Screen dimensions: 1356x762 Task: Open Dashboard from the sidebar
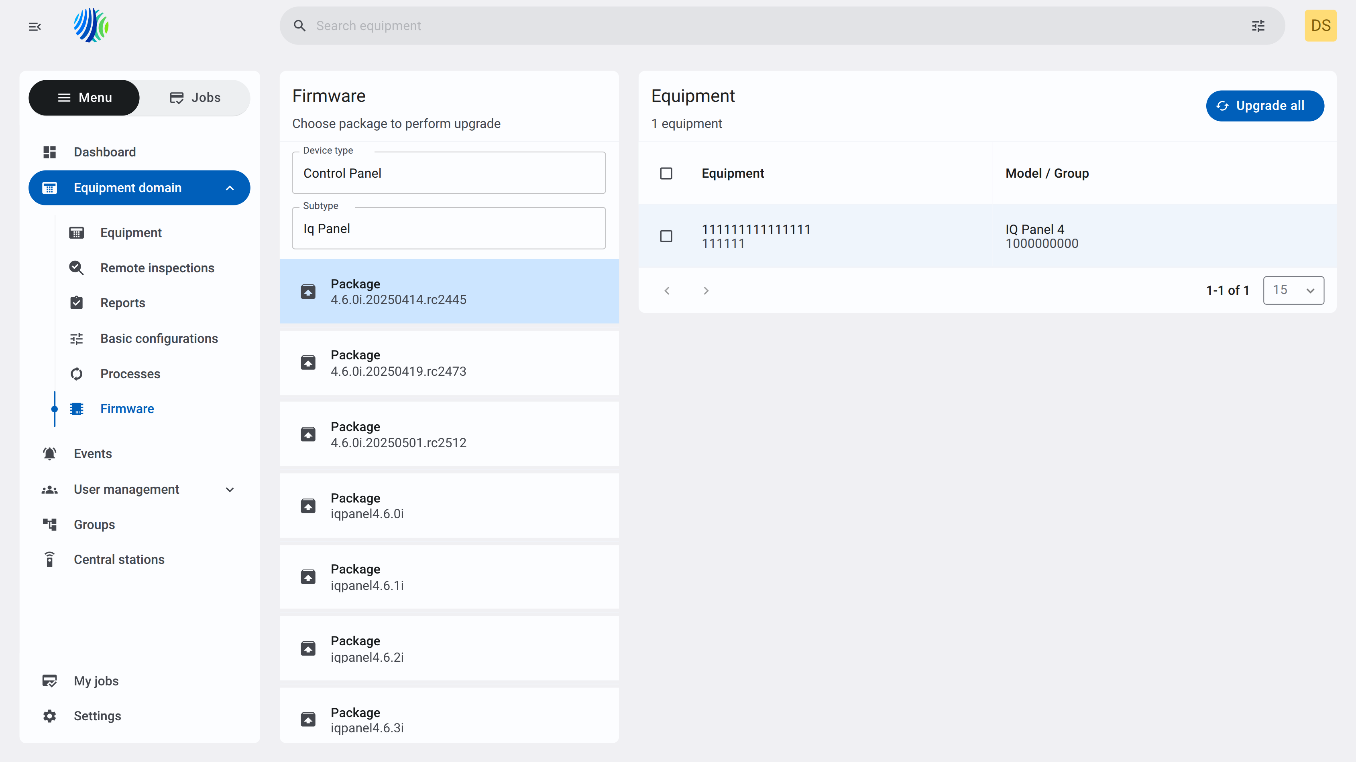coord(139,152)
